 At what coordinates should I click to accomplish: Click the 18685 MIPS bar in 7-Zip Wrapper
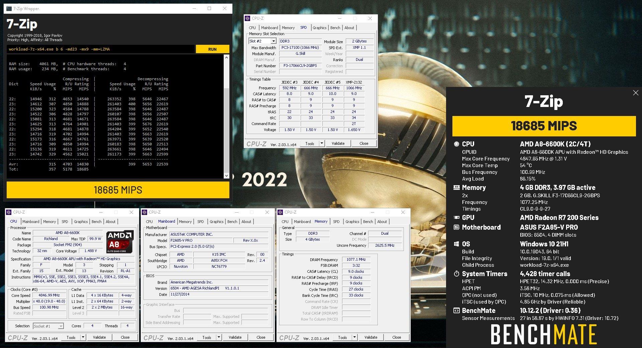pos(118,190)
